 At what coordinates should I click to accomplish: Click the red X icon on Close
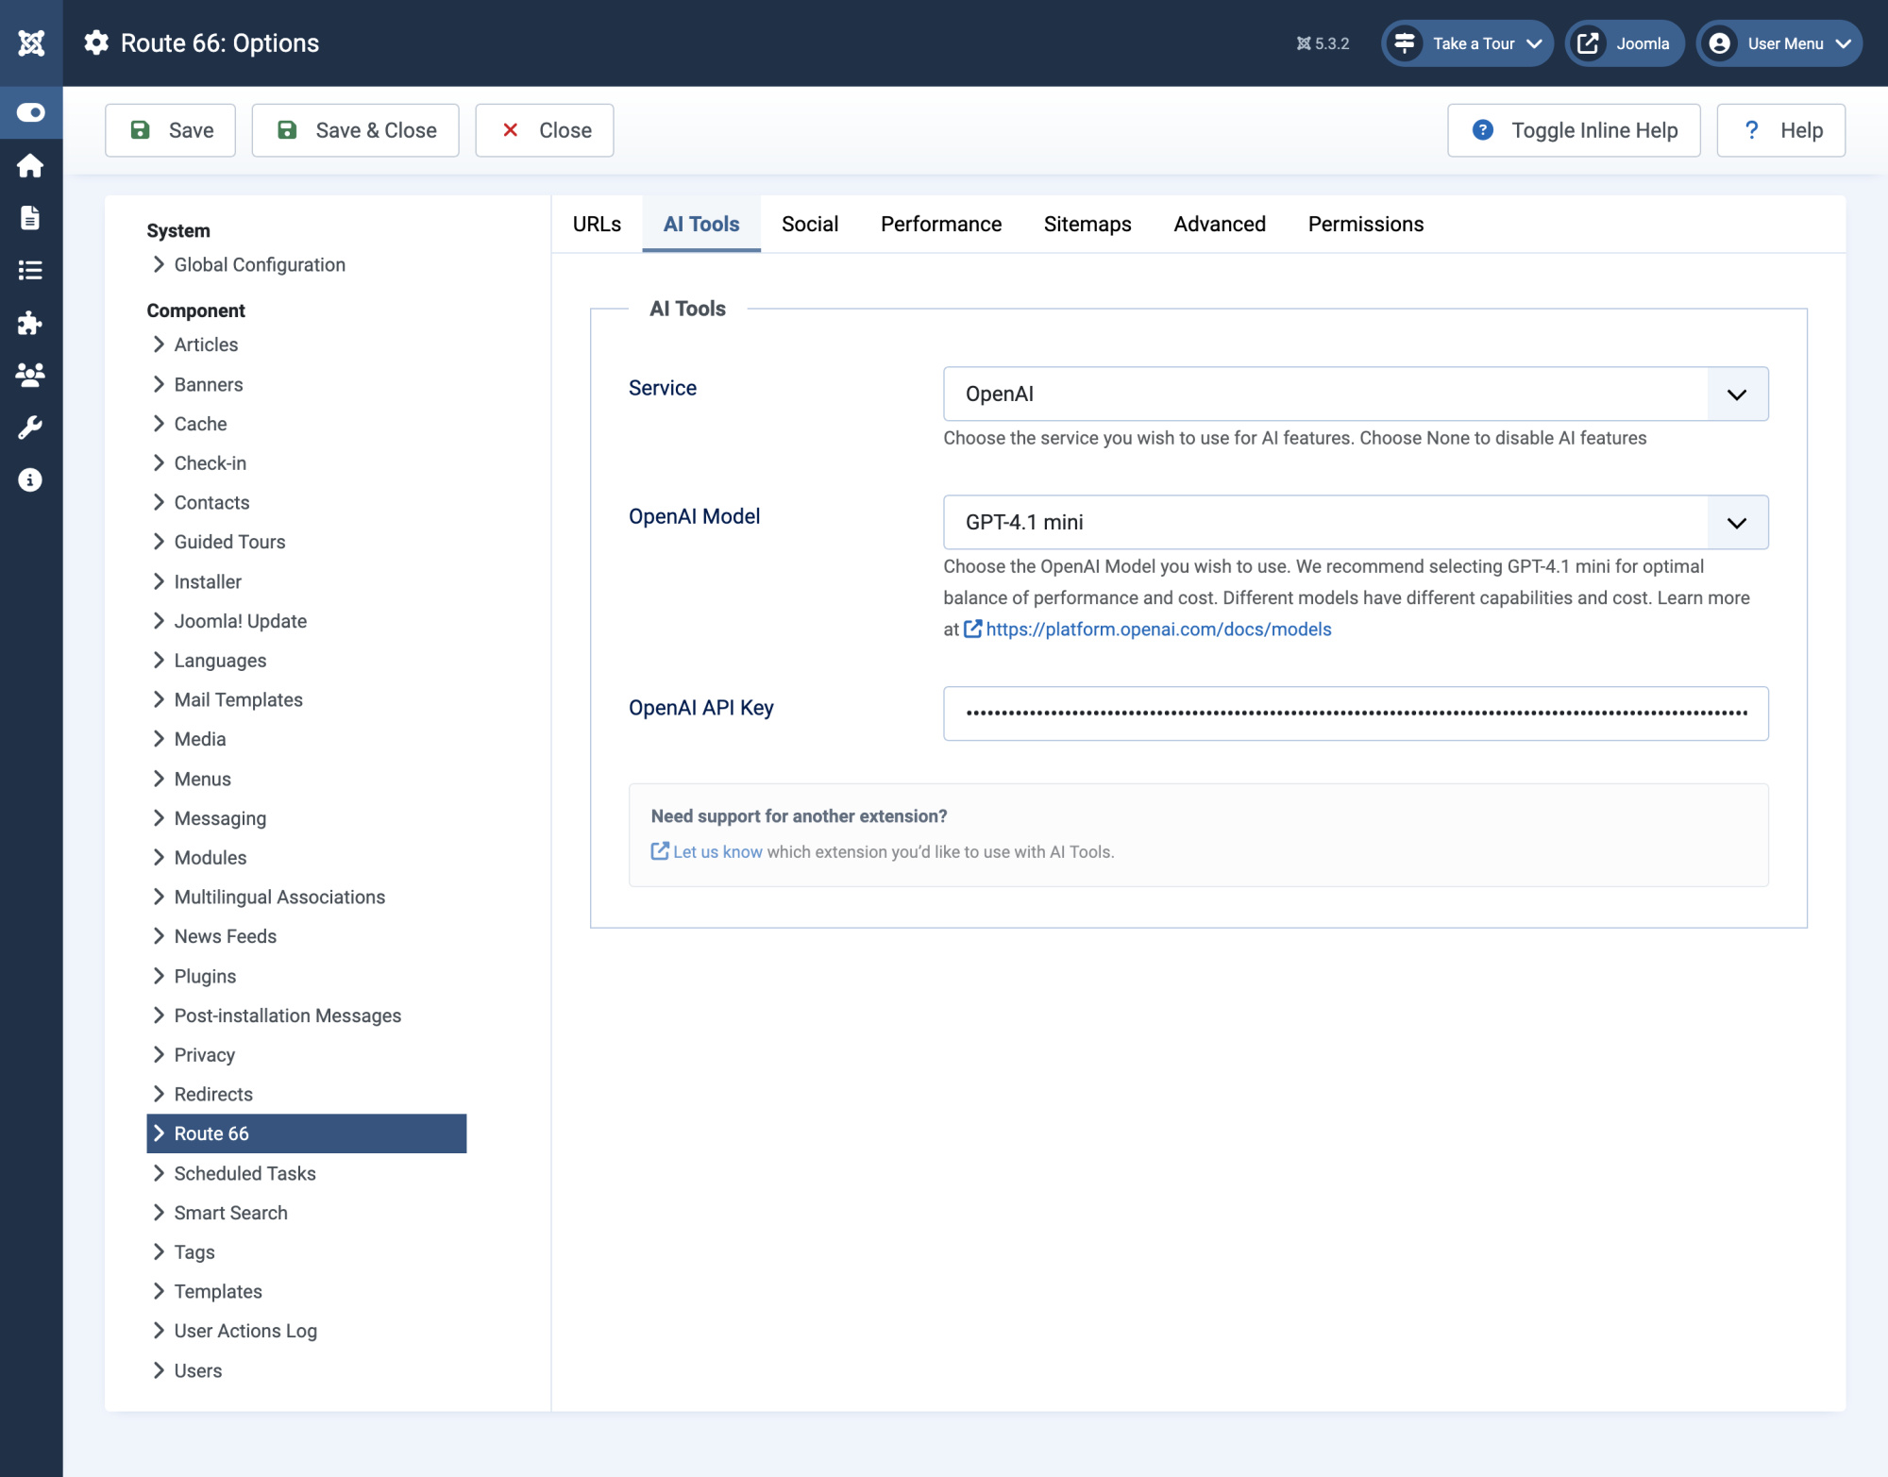510,130
